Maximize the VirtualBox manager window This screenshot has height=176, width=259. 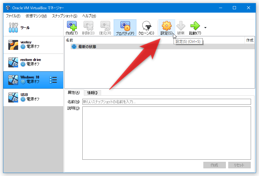[234, 8]
